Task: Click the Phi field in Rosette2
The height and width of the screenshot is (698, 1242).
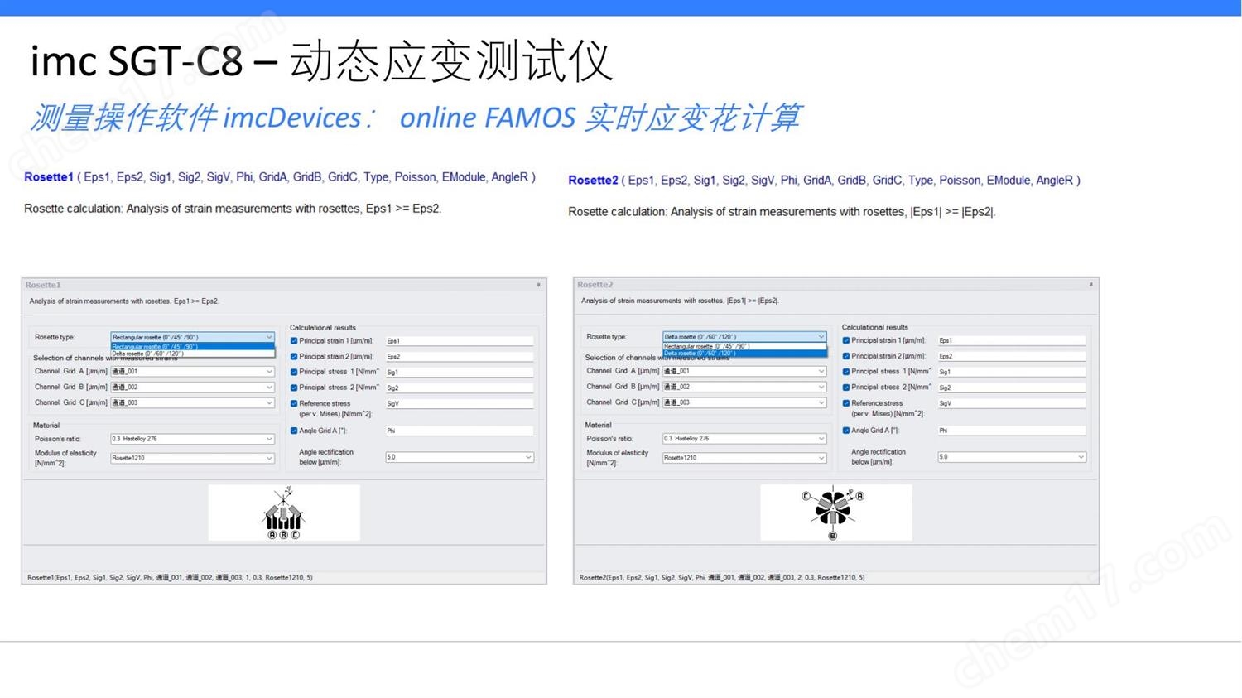Action: pos(1012,431)
